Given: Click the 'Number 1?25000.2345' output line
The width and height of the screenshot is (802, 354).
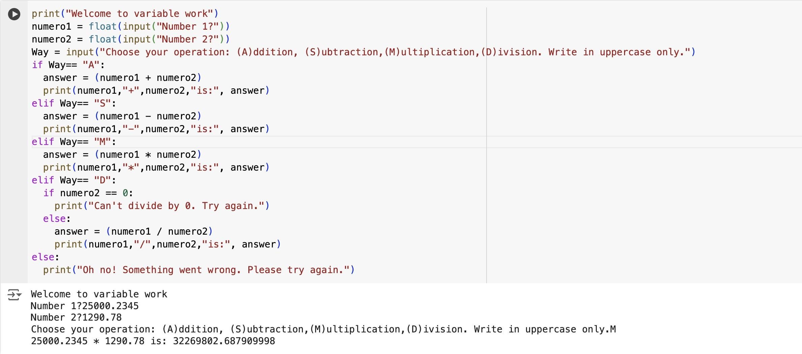Looking at the screenshot, I should (85, 306).
